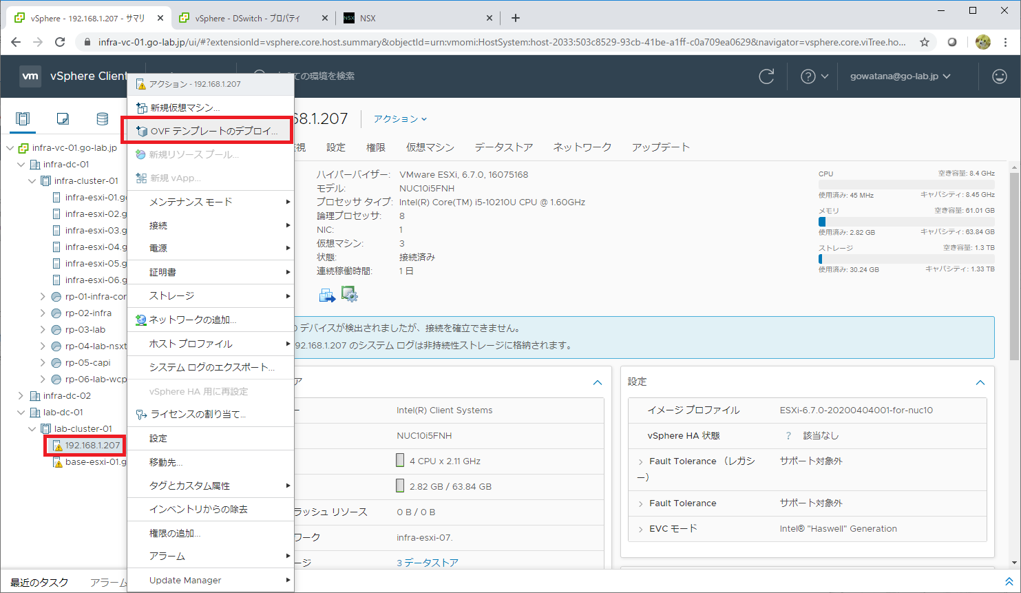Screen dimensions: 1021x593
Task: Expand EVC モード row
Action: click(641, 529)
